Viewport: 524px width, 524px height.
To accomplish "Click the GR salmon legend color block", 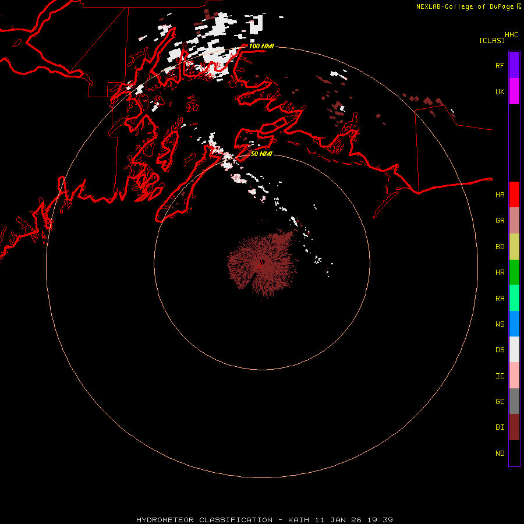I will [514, 220].
